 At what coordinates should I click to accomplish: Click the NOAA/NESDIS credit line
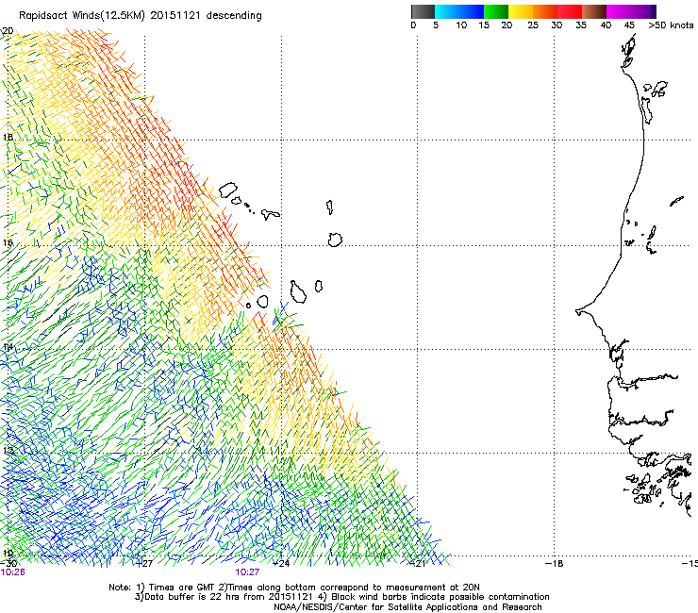coord(407,607)
